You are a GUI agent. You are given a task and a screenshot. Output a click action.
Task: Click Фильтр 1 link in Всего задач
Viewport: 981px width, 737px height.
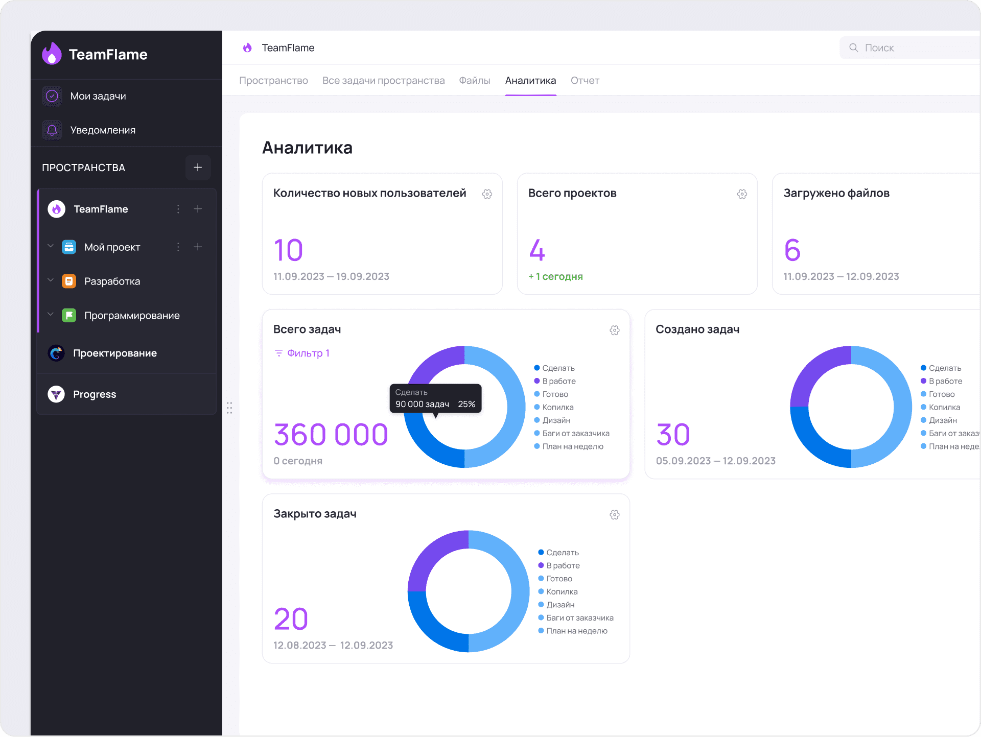click(x=302, y=353)
